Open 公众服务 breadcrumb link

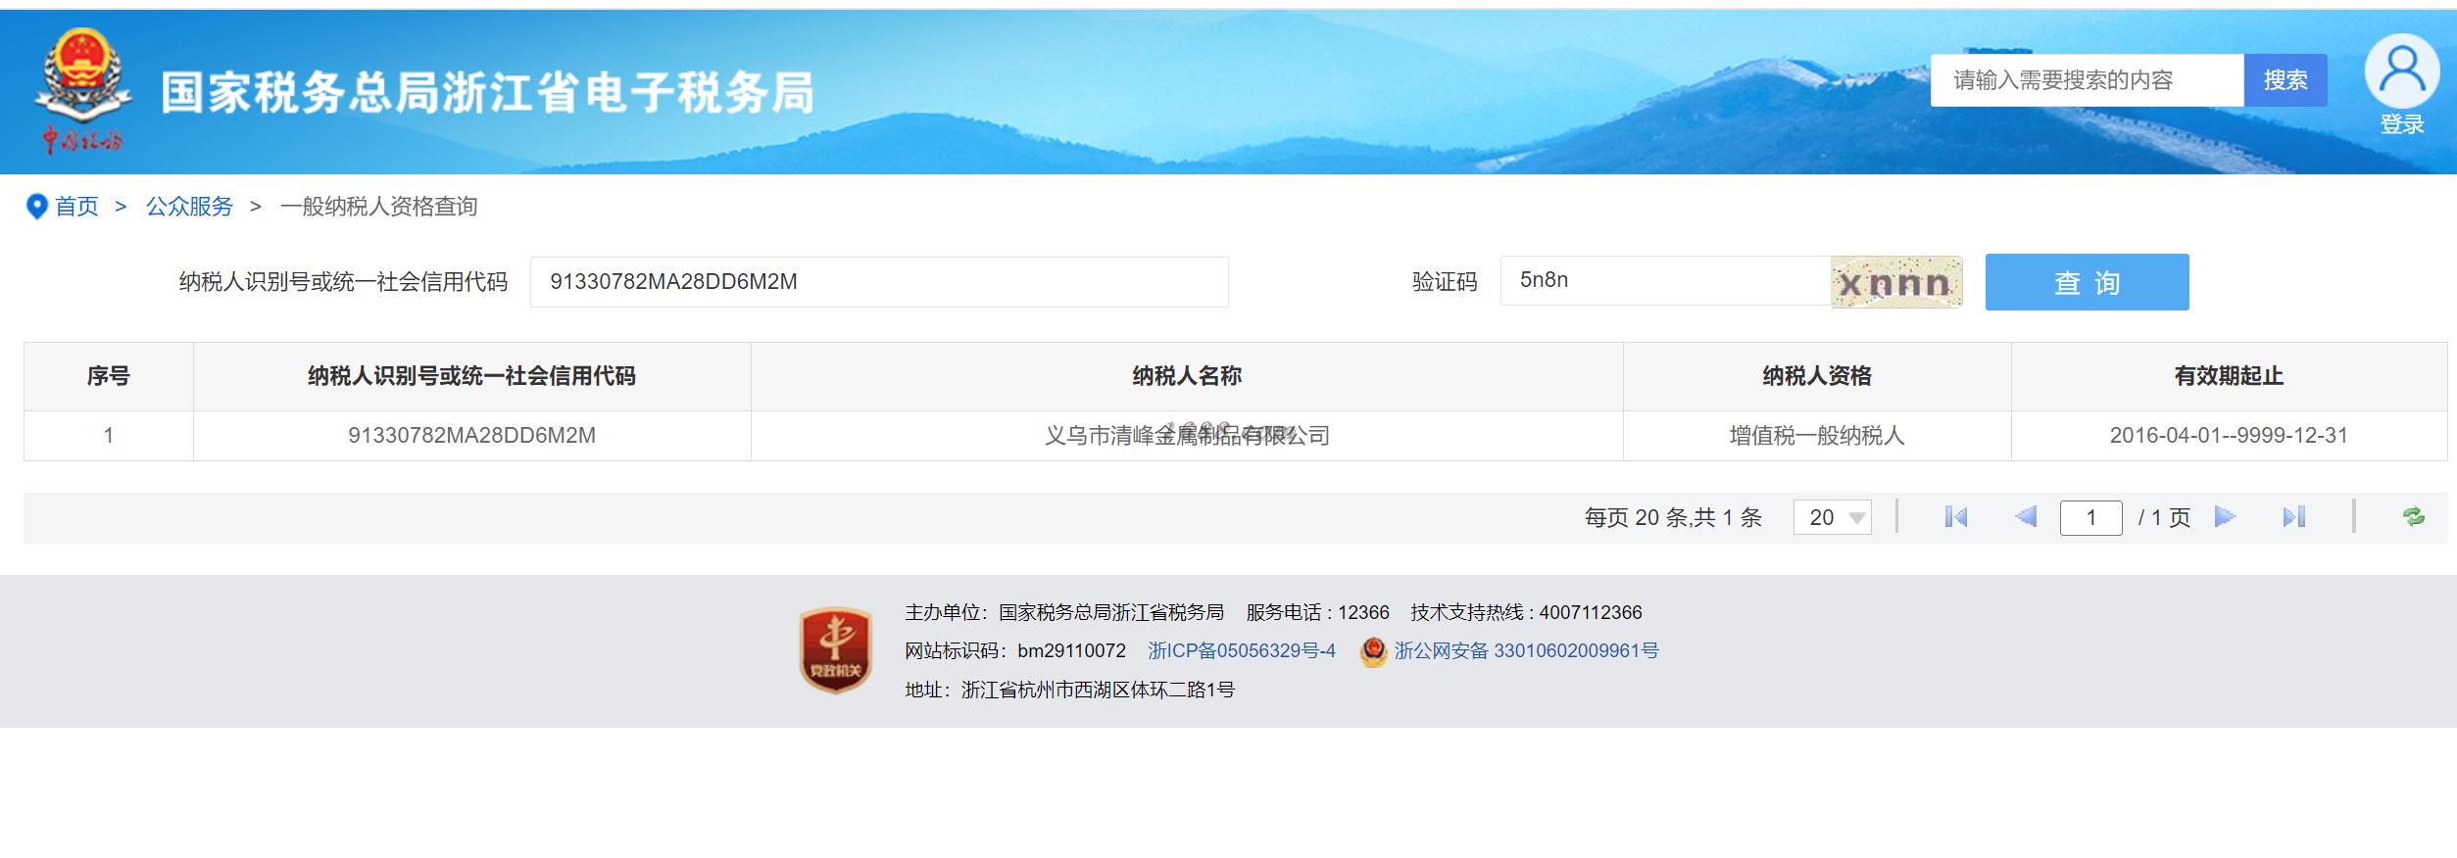(189, 207)
